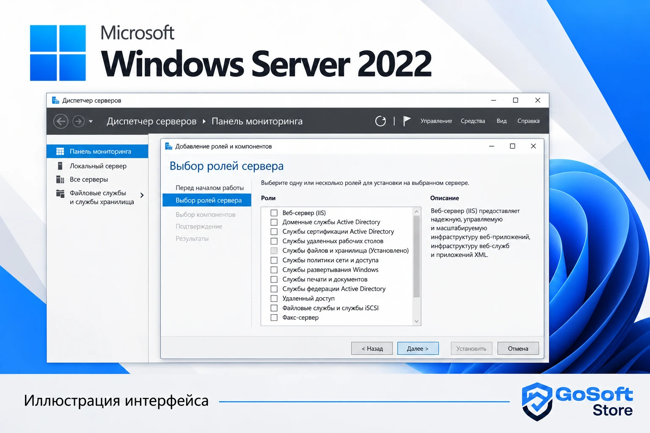Check the Веб-сервер (IIS) role
650x433 pixels.
coord(274,213)
